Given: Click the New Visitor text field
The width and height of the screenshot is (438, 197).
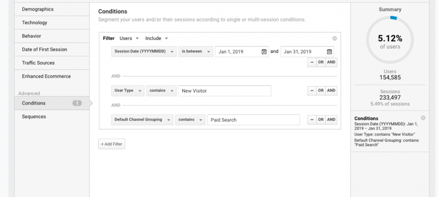Looking at the screenshot, I should tap(225, 91).
